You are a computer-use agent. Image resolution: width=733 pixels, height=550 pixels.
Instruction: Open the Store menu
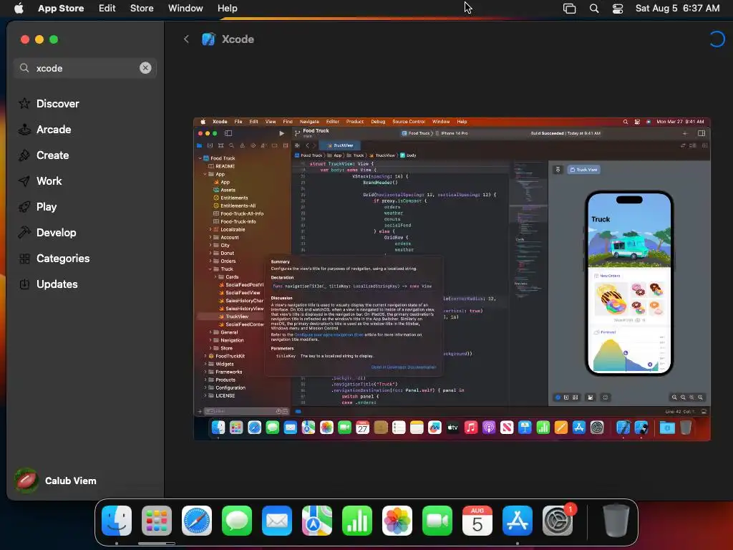[x=142, y=8]
